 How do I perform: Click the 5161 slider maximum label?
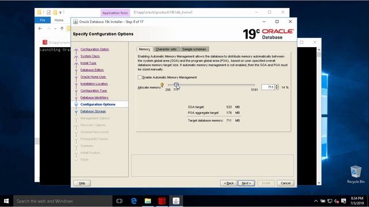pos(254,90)
